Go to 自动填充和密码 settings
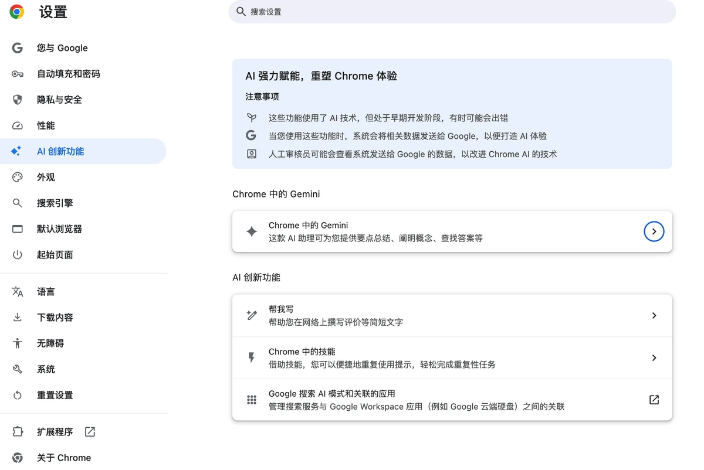Image resolution: width=704 pixels, height=470 pixels. pos(83,74)
